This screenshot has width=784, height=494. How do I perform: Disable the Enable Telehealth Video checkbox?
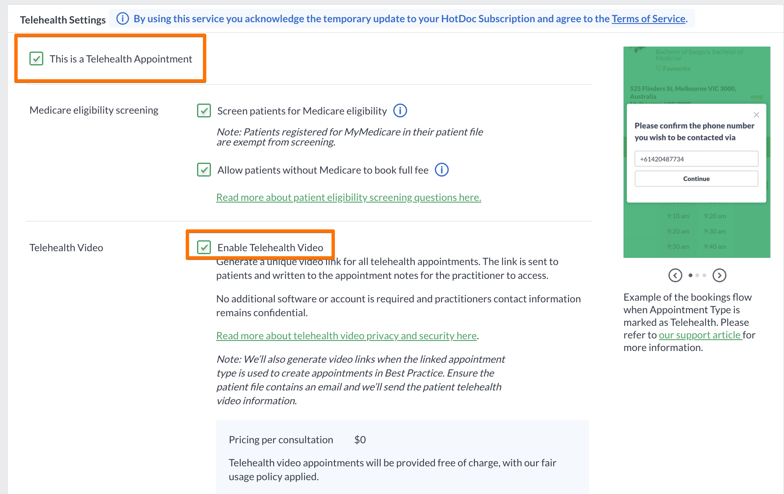204,247
